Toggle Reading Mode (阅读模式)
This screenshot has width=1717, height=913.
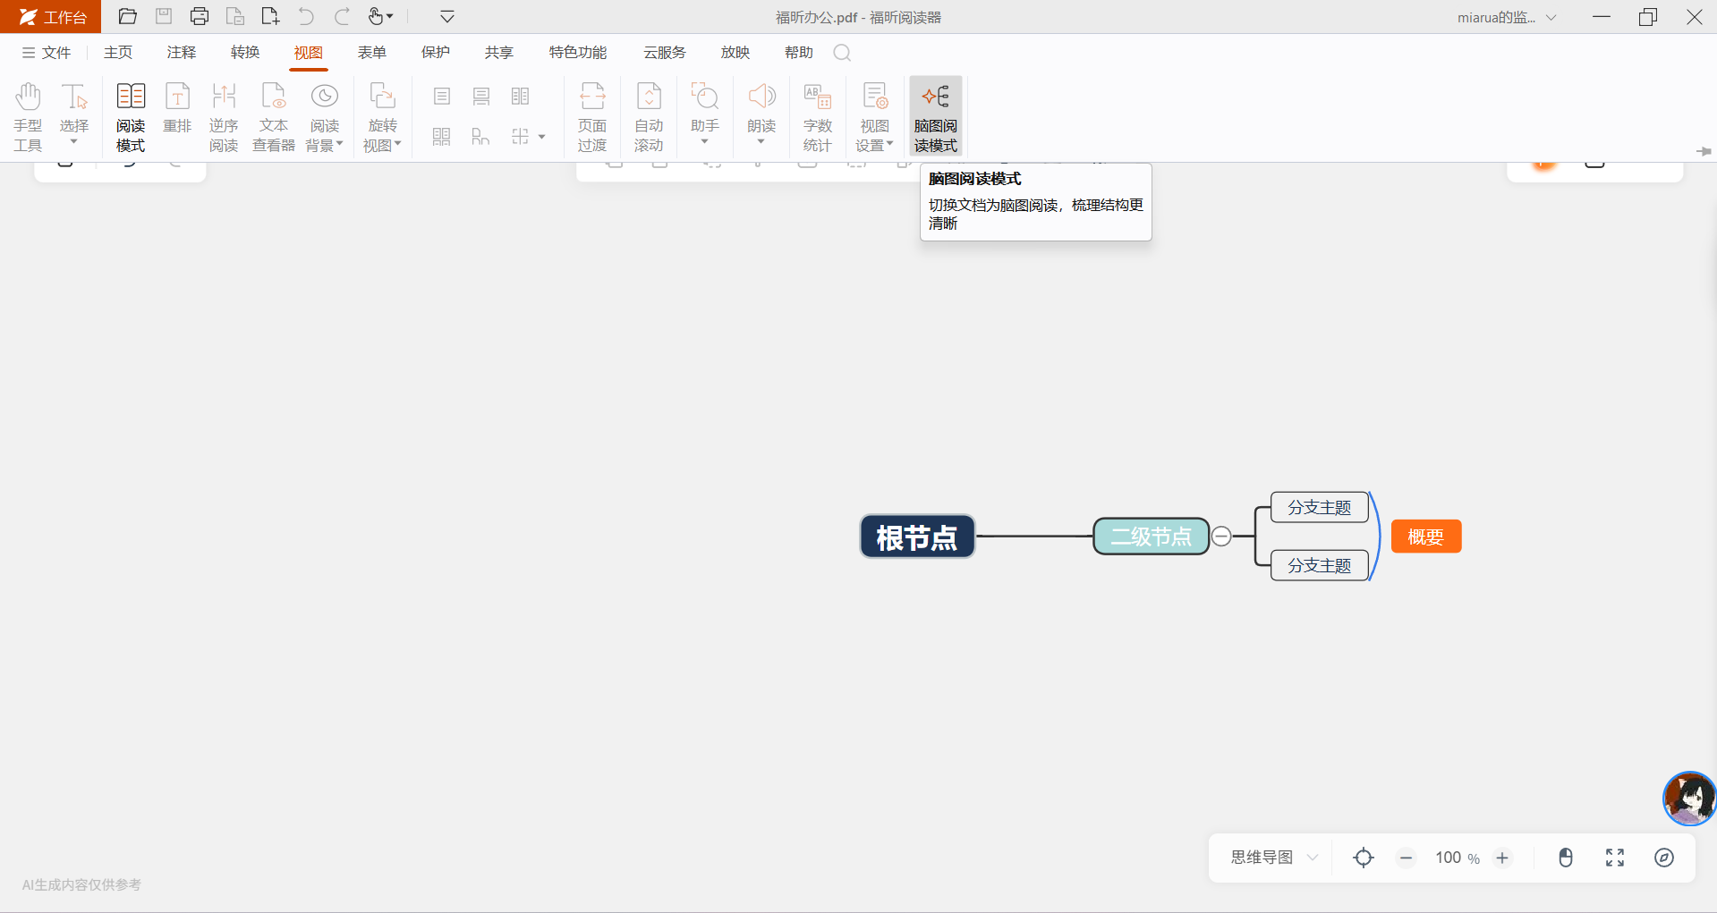coord(131,116)
